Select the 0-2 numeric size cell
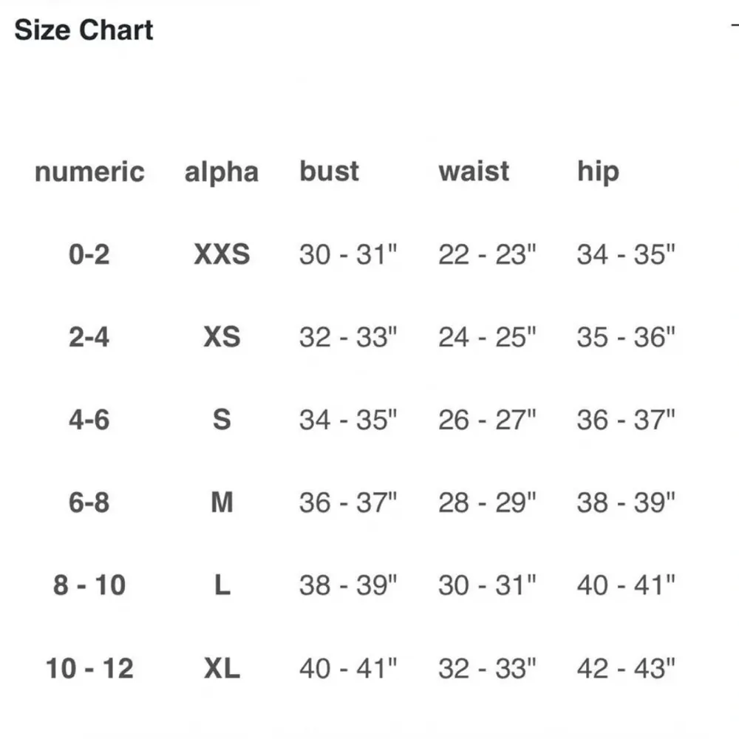 (x=89, y=255)
